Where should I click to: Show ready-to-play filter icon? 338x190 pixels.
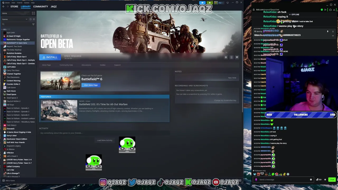34,19
